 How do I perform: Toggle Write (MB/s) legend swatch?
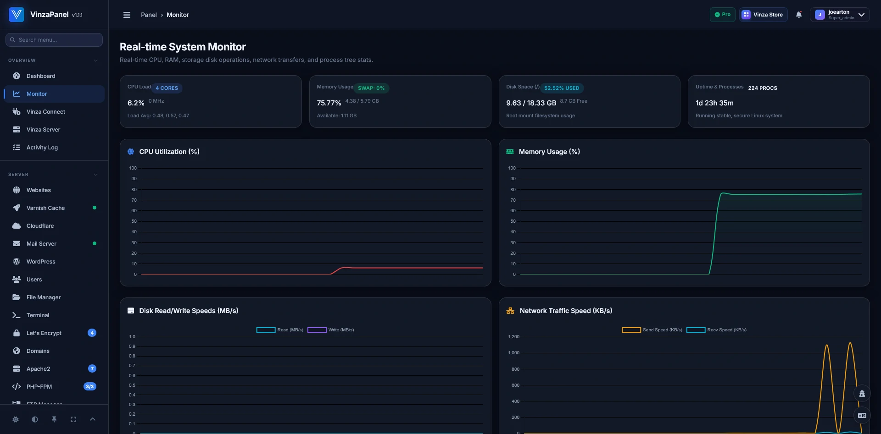pos(317,330)
